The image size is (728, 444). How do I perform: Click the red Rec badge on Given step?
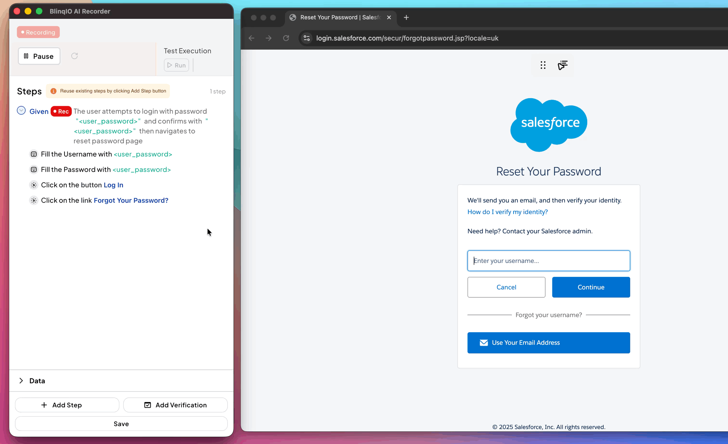61,111
